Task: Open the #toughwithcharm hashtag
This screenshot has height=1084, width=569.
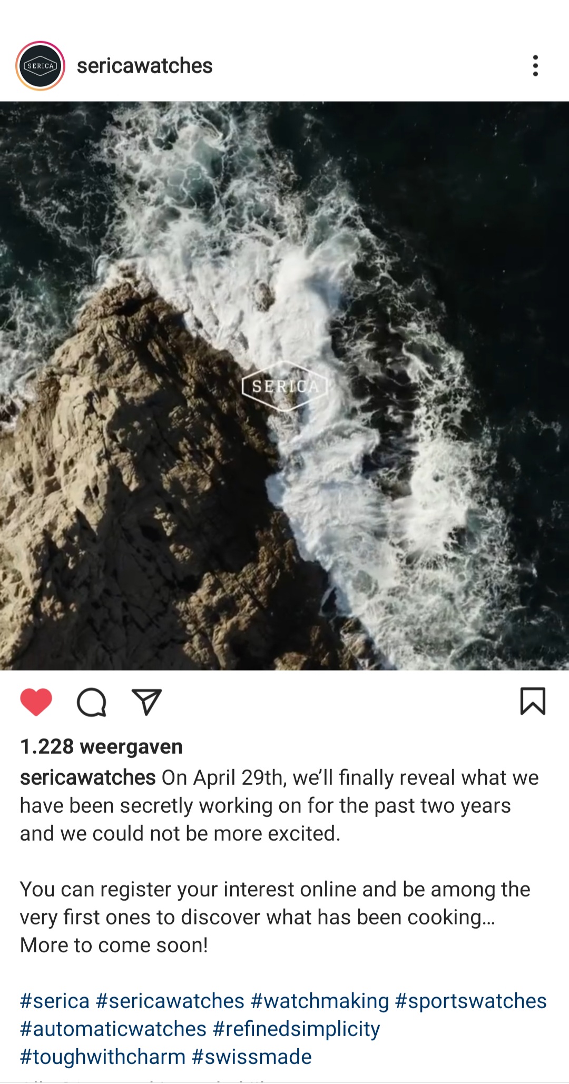Action: pos(103,1057)
